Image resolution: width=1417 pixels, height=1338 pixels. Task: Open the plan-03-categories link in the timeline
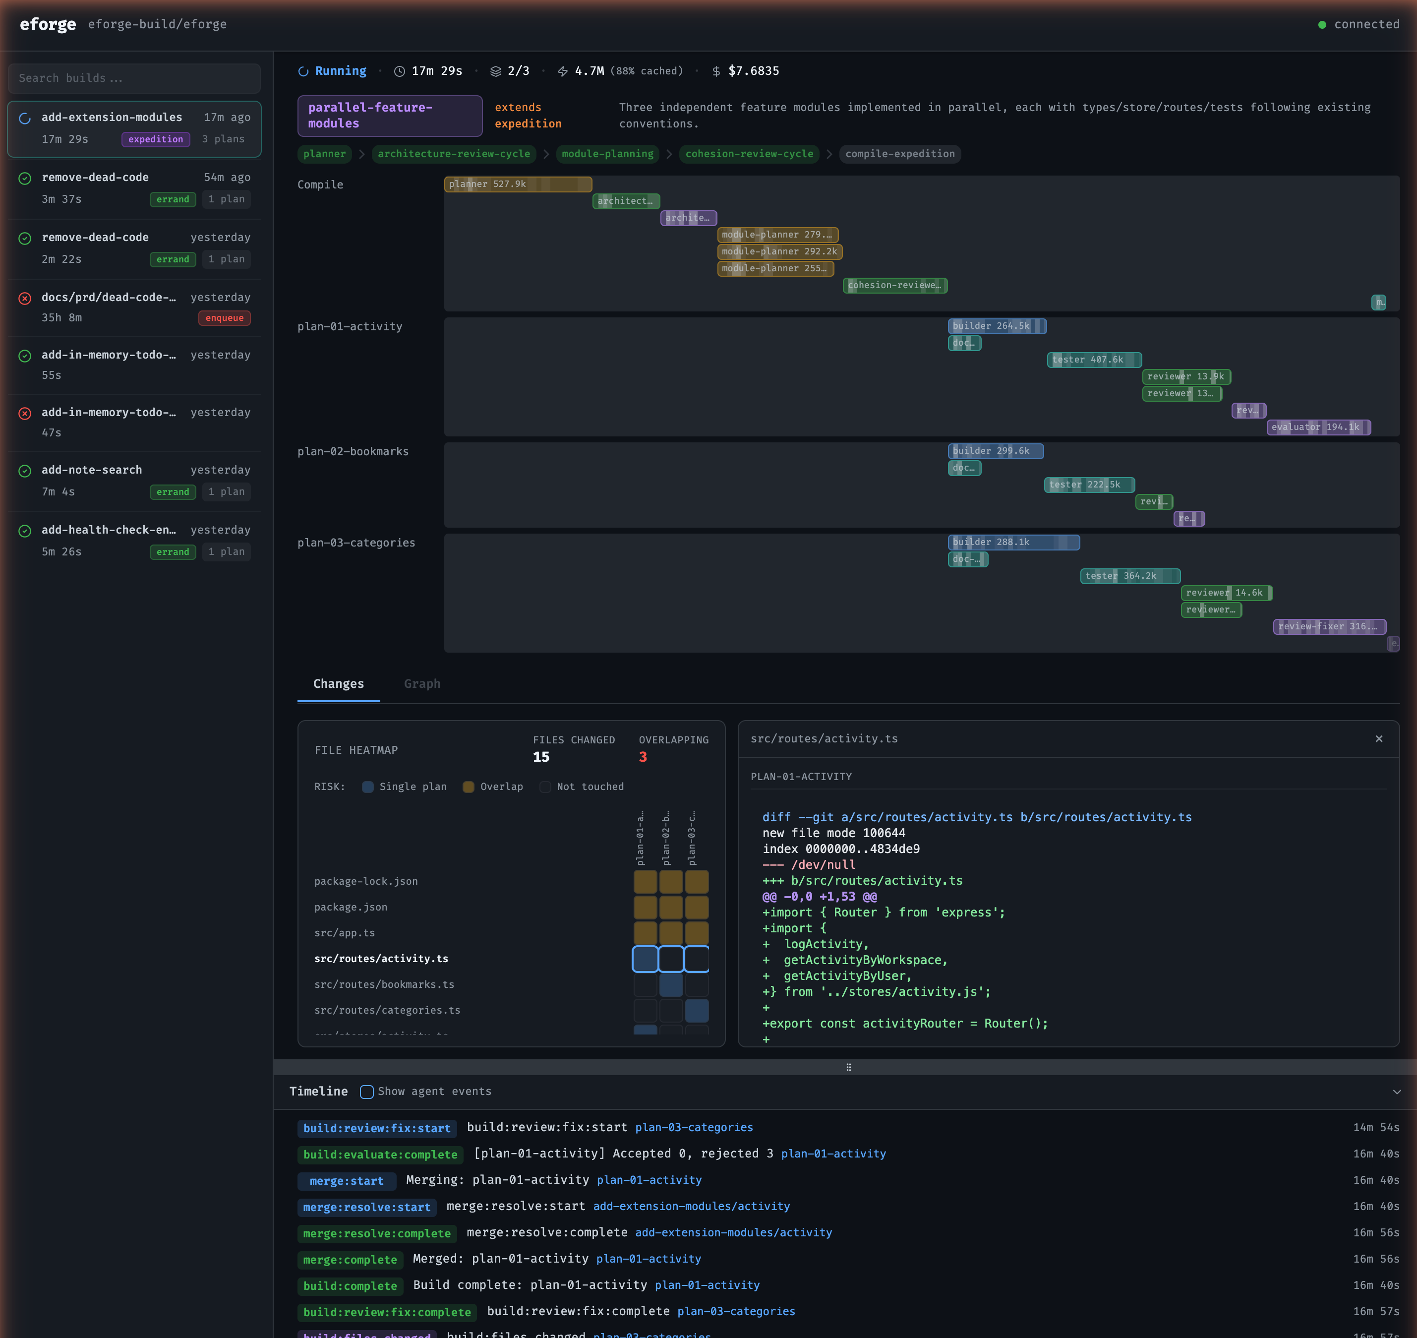[x=695, y=1128]
